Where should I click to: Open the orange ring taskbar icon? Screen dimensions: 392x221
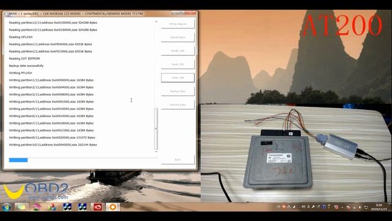(x=113, y=207)
